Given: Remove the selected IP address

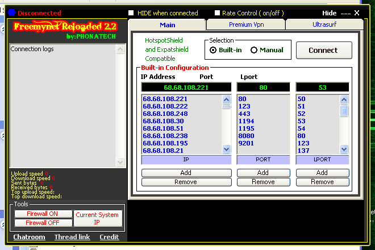Looking at the screenshot, I should point(186,182).
